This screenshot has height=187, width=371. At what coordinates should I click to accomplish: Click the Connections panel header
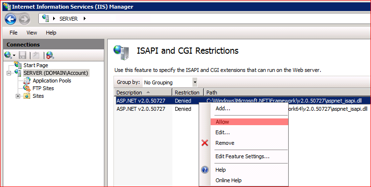tap(54, 45)
